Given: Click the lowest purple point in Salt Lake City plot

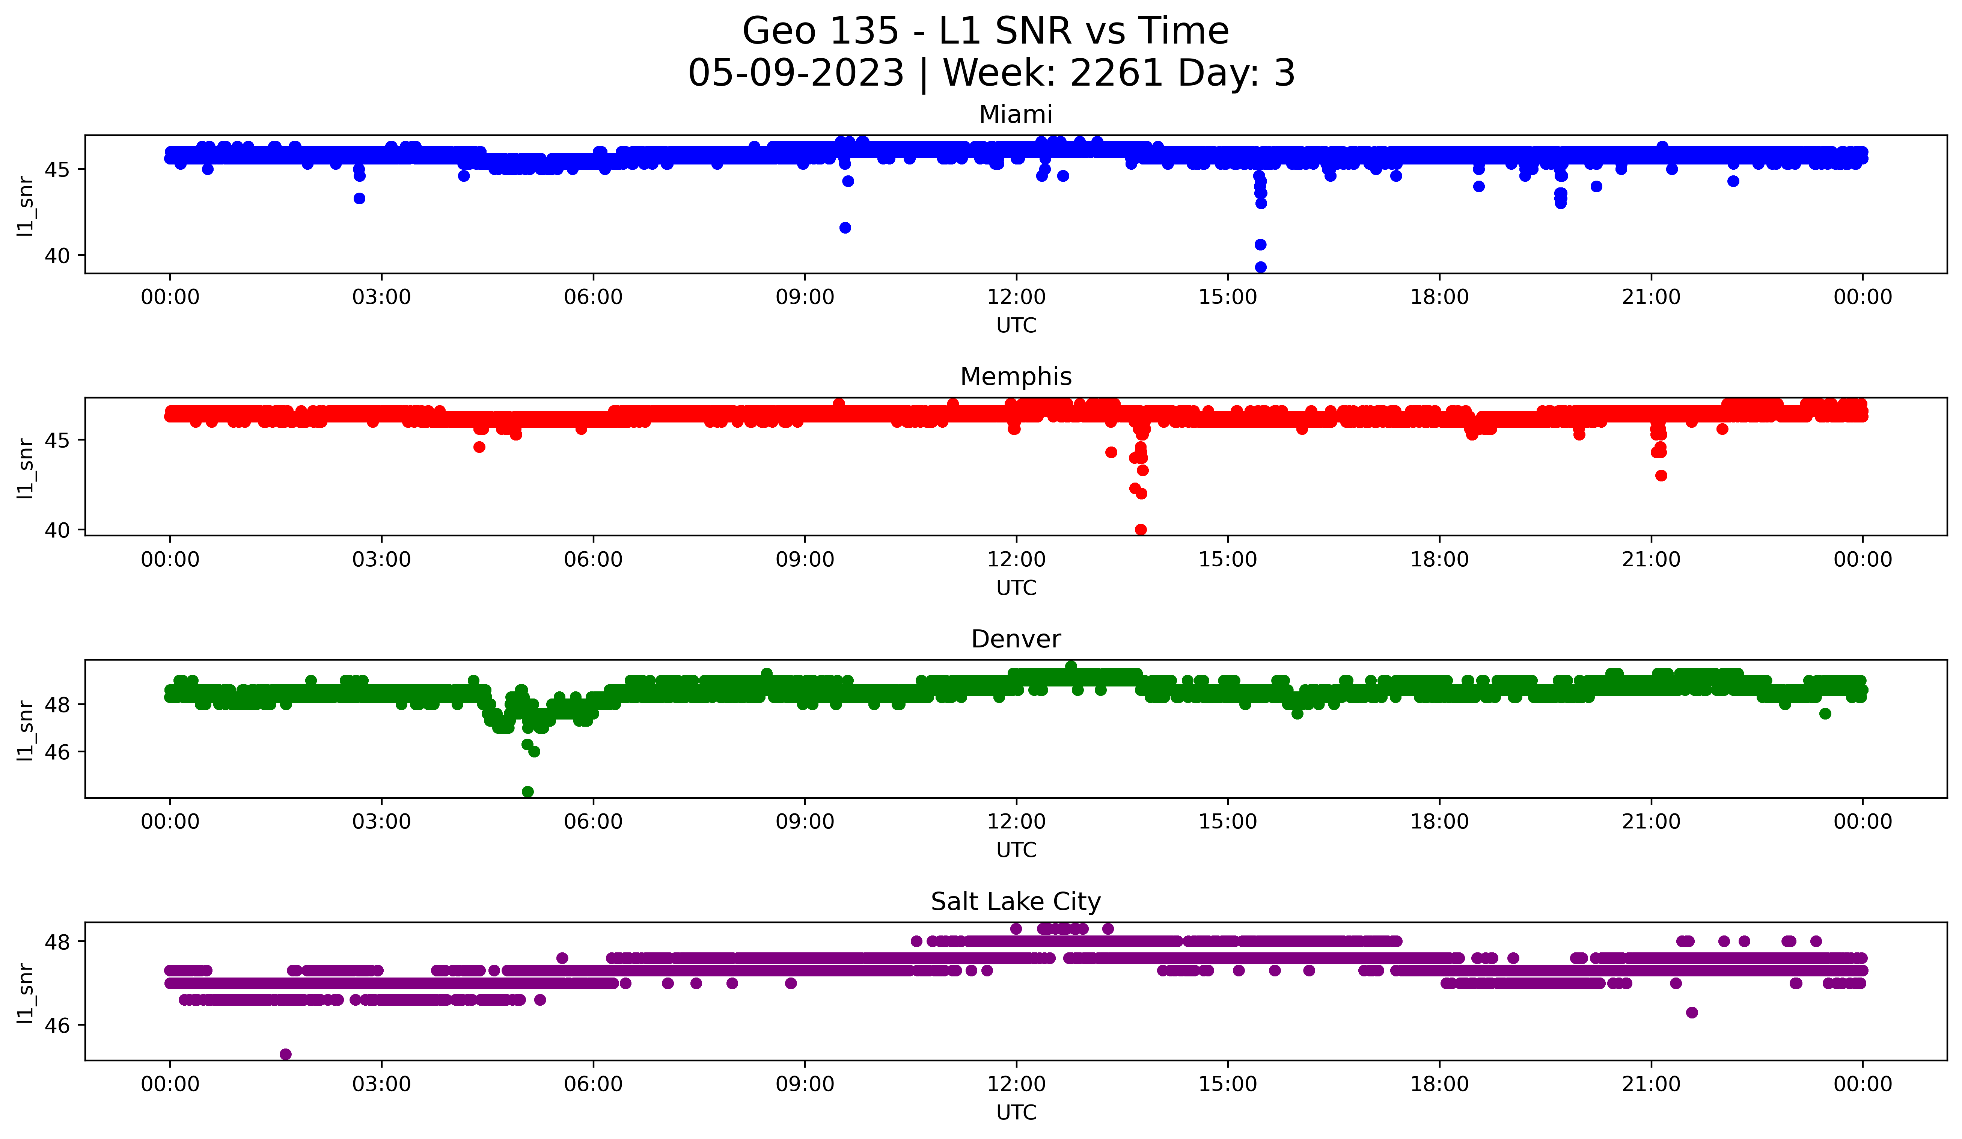Looking at the screenshot, I should [x=286, y=1054].
